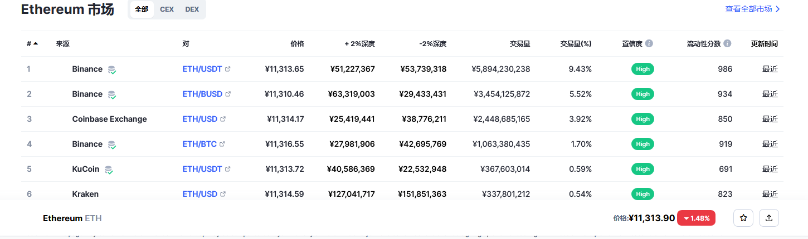The image size is (808, 239).
Task: Click High confidence badge for Coinbase Exchange
Action: (642, 120)
